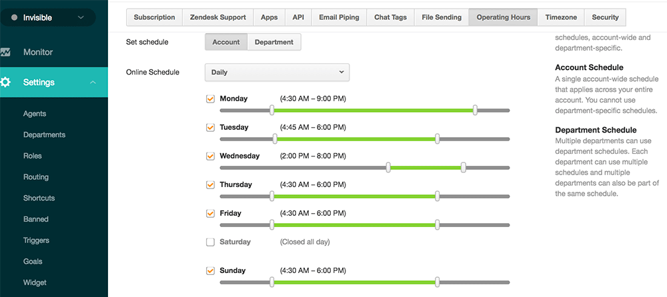Open the Triggers settings page
The image size is (667, 297).
tap(36, 240)
